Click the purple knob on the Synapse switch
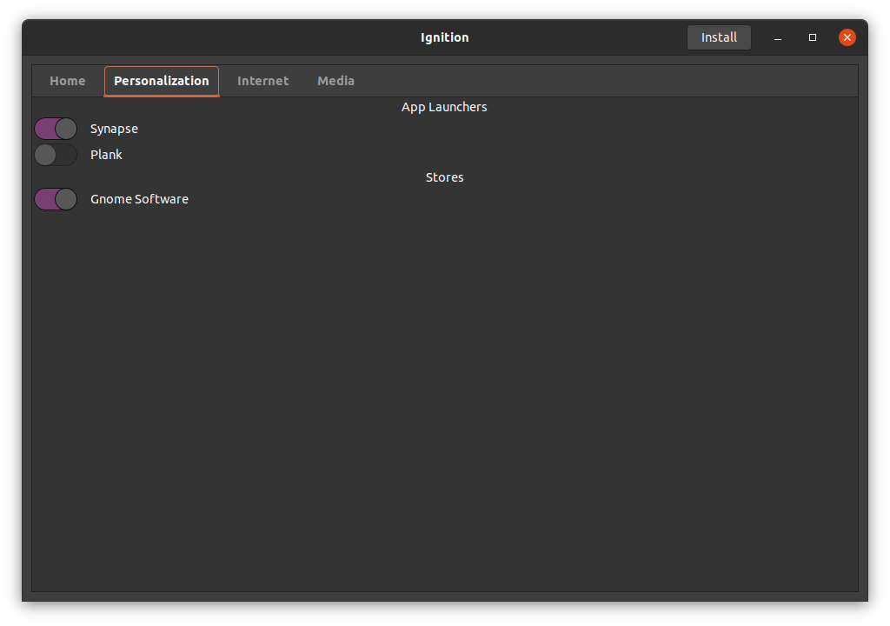 click(x=48, y=129)
